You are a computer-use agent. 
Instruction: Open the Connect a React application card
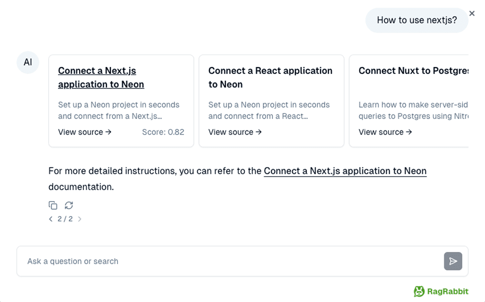click(270, 77)
